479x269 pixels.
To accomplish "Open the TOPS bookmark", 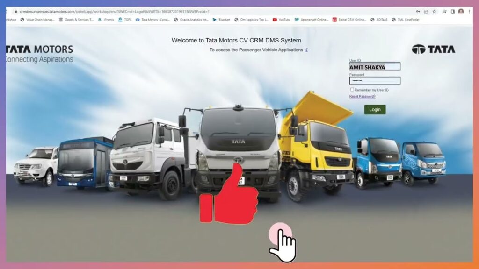I will (x=125, y=20).
